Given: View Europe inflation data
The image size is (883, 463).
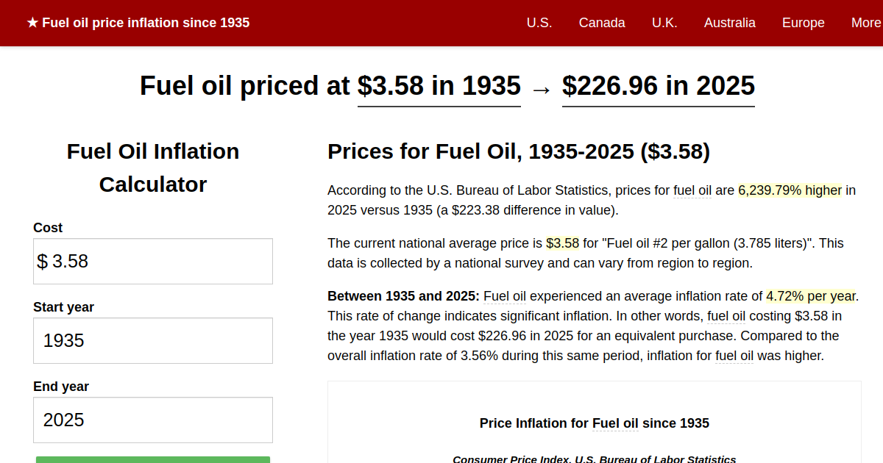Looking at the screenshot, I should [x=803, y=23].
